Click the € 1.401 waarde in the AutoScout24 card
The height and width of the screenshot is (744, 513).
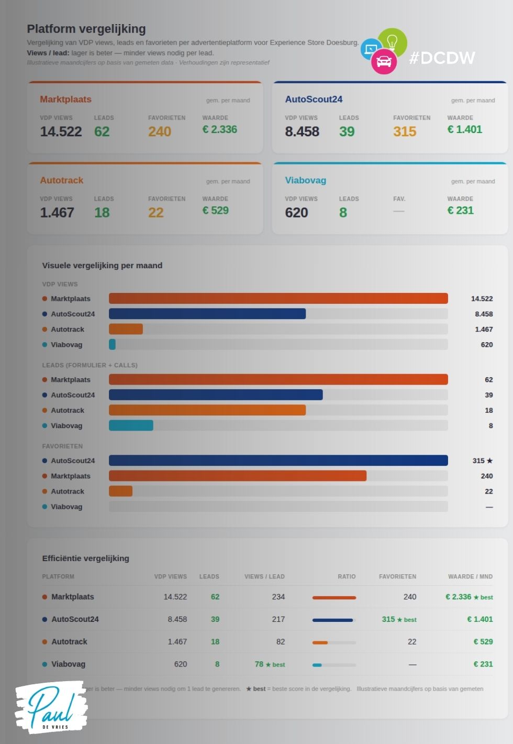[465, 129]
